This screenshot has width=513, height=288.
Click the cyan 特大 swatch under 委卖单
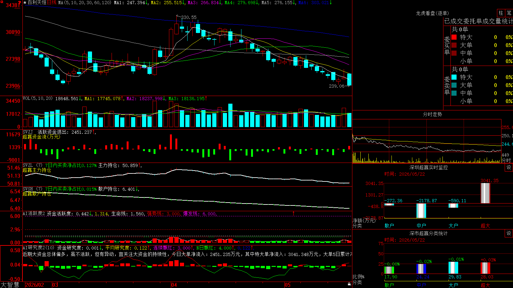point(454,77)
